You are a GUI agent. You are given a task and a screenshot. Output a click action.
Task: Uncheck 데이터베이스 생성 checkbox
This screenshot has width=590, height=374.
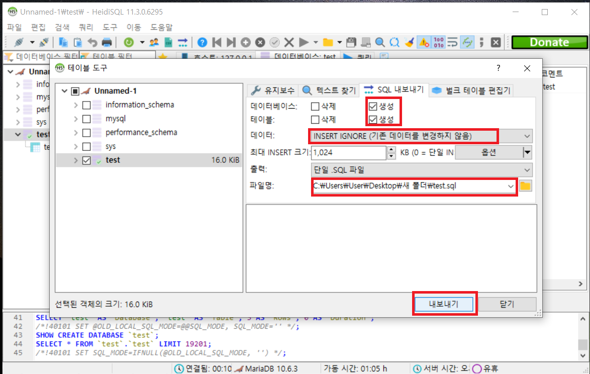(373, 107)
